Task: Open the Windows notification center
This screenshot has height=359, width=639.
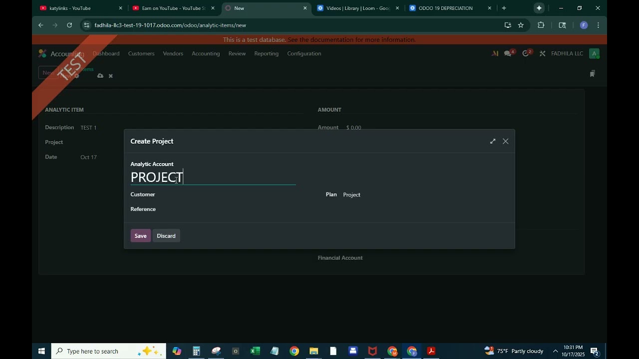Action: pos(595,351)
